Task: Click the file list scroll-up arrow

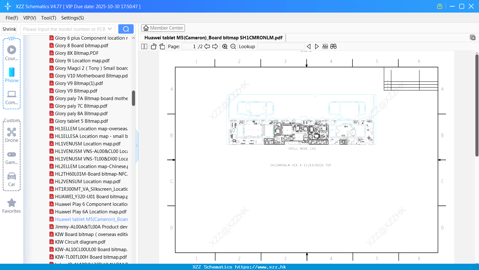Action: (x=133, y=38)
